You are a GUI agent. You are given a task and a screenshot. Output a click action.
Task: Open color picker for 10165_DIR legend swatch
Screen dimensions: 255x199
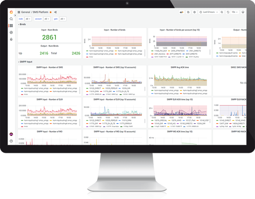(x=152, y=123)
